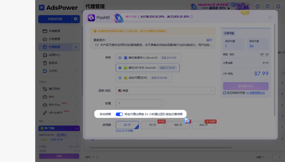Screen dimensions: 285x162
Task: Click the AdsPower logo icon
Action: [x=42, y=8]
